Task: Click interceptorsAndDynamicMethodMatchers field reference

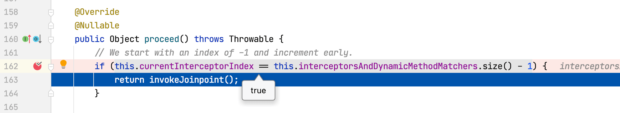Action: 388,66
